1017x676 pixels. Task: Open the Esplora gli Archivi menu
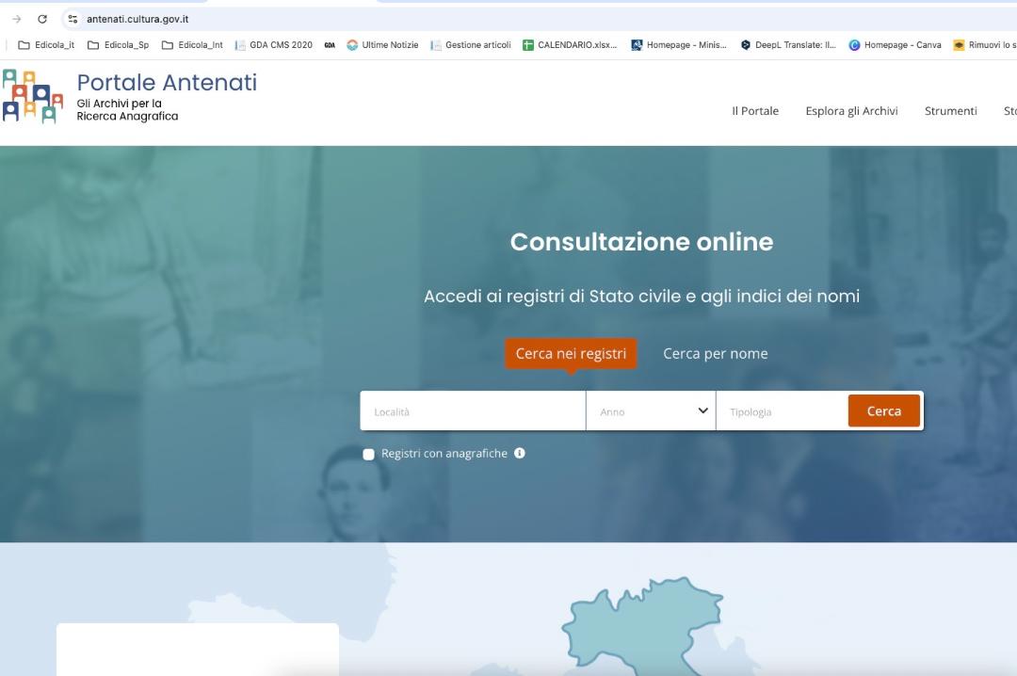(851, 111)
